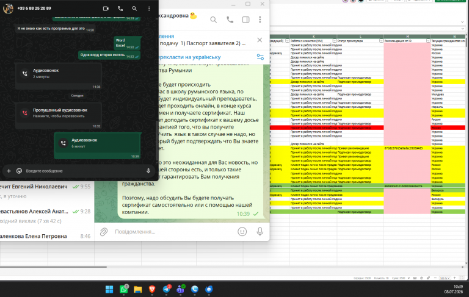Click the WhatsApp voice message microphone

(x=148, y=171)
